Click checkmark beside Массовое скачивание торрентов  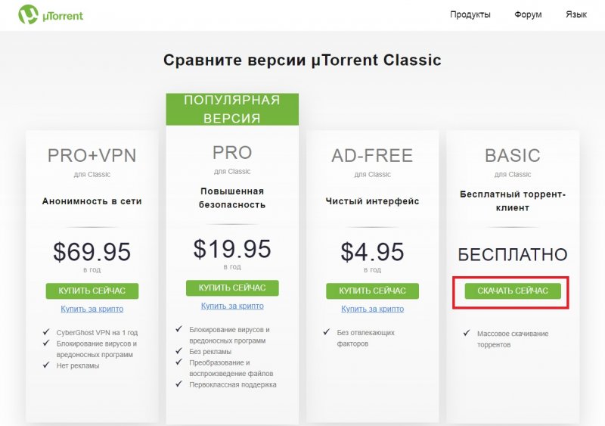(x=465, y=334)
